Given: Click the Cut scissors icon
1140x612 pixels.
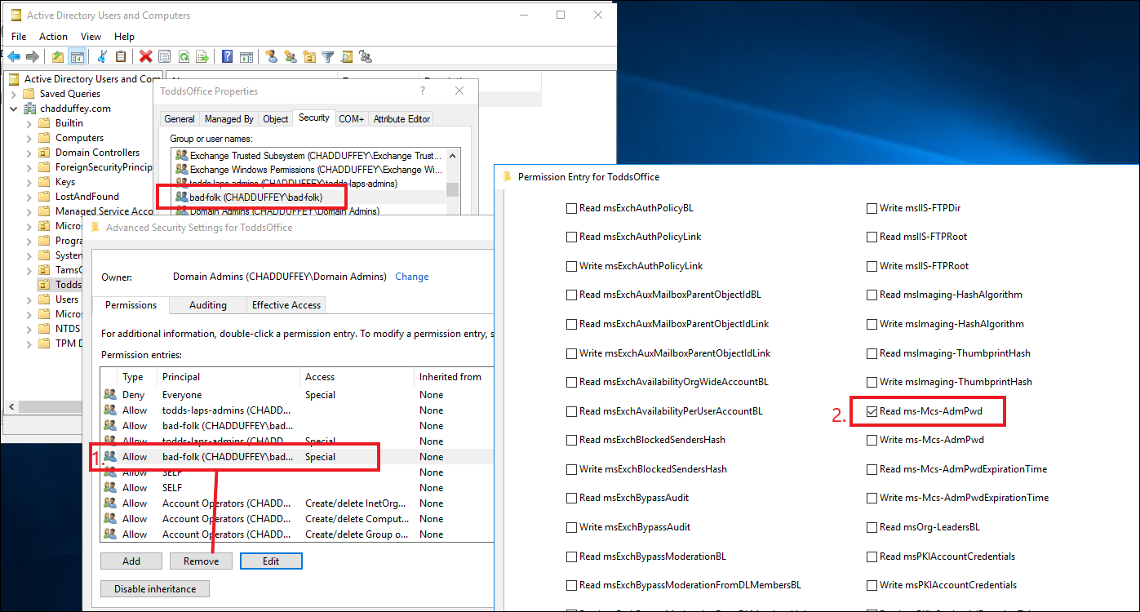Looking at the screenshot, I should pos(102,56).
